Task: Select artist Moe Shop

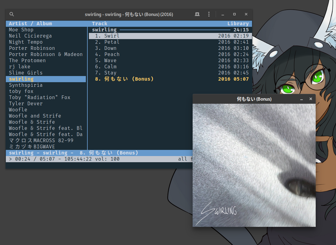Action: 21,30
